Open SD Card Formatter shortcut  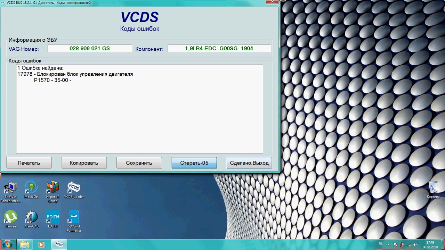[x=74, y=222]
